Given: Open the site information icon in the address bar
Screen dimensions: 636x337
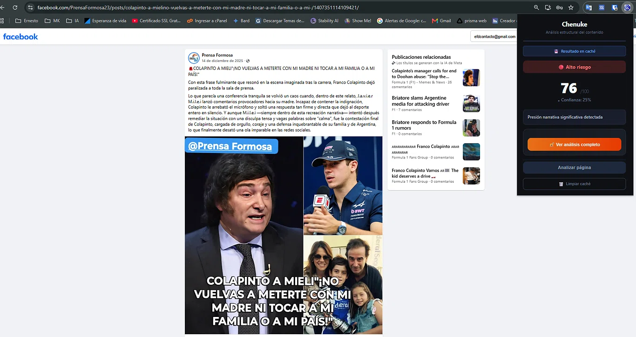Looking at the screenshot, I should [30, 7].
